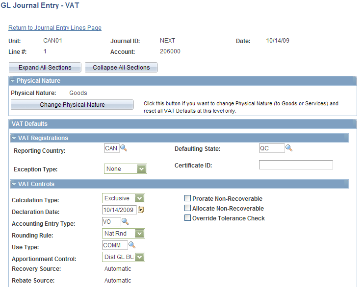Viewport: 363px width, 287px height.
Task: Open Use Type lookup magnifier
Action: 132,245
